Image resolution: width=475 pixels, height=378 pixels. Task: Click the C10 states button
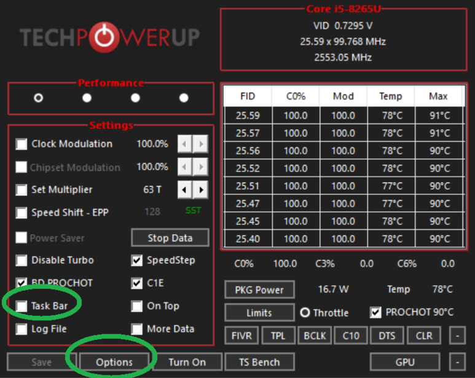point(351,336)
